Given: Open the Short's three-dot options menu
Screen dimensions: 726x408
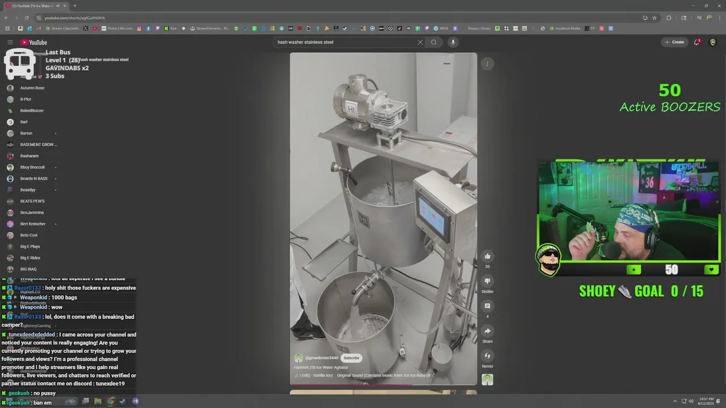Looking at the screenshot, I should click(487, 63).
